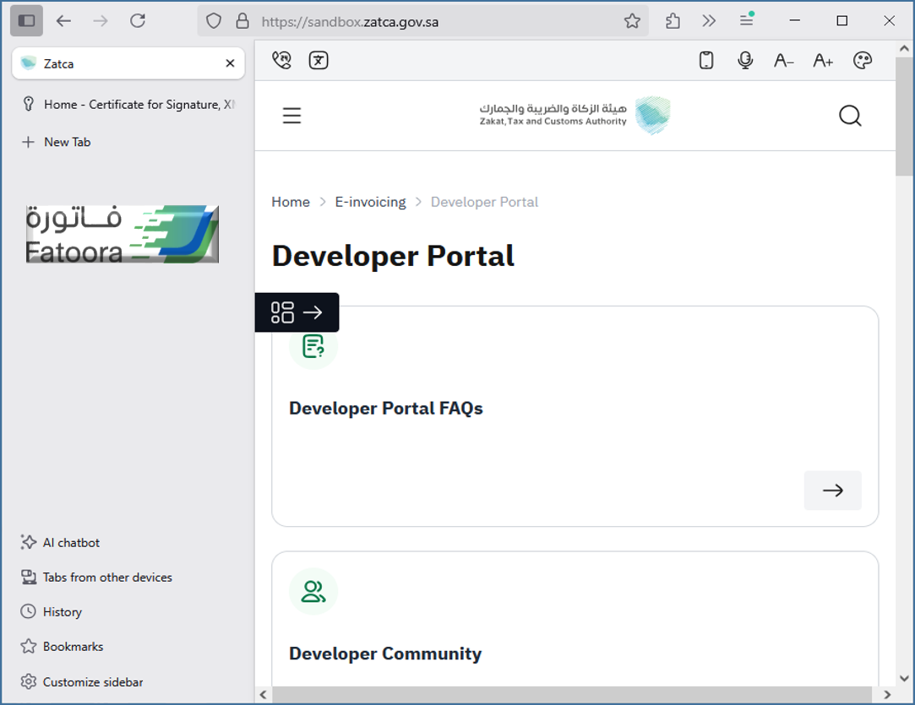Click the site search magnifier icon
Screen dimensions: 915x705
(850, 116)
